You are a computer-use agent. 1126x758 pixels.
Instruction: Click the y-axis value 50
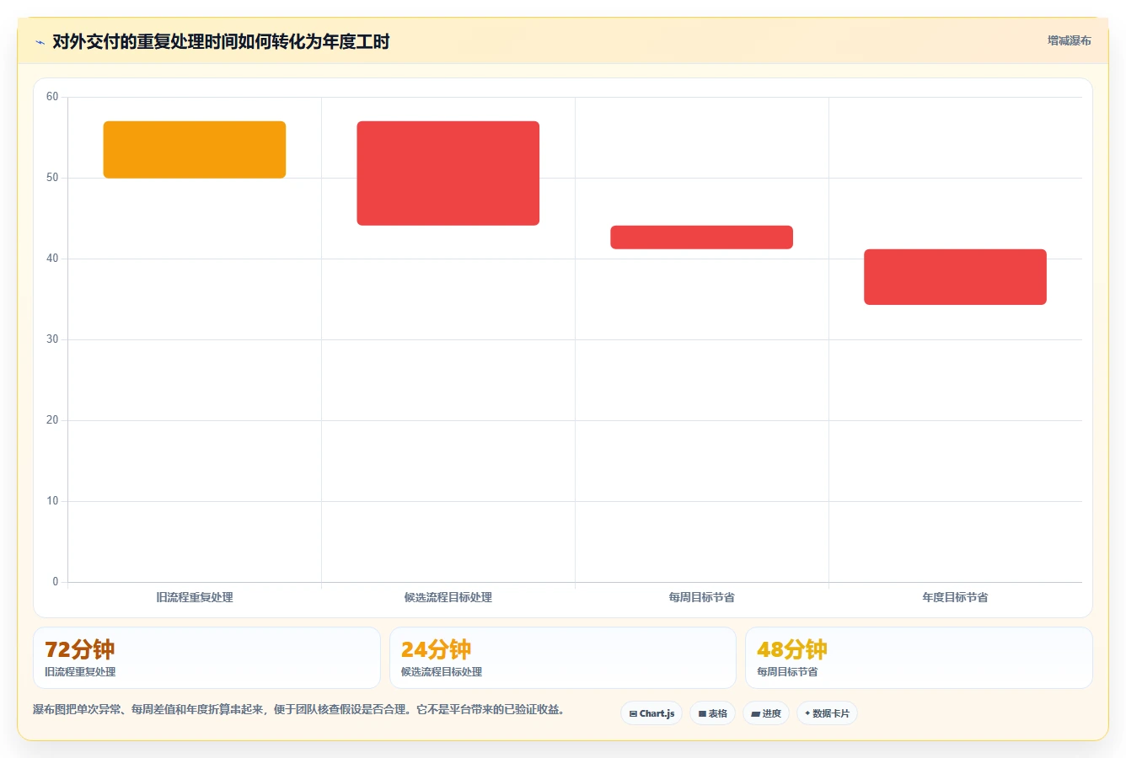click(x=52, y=178)
